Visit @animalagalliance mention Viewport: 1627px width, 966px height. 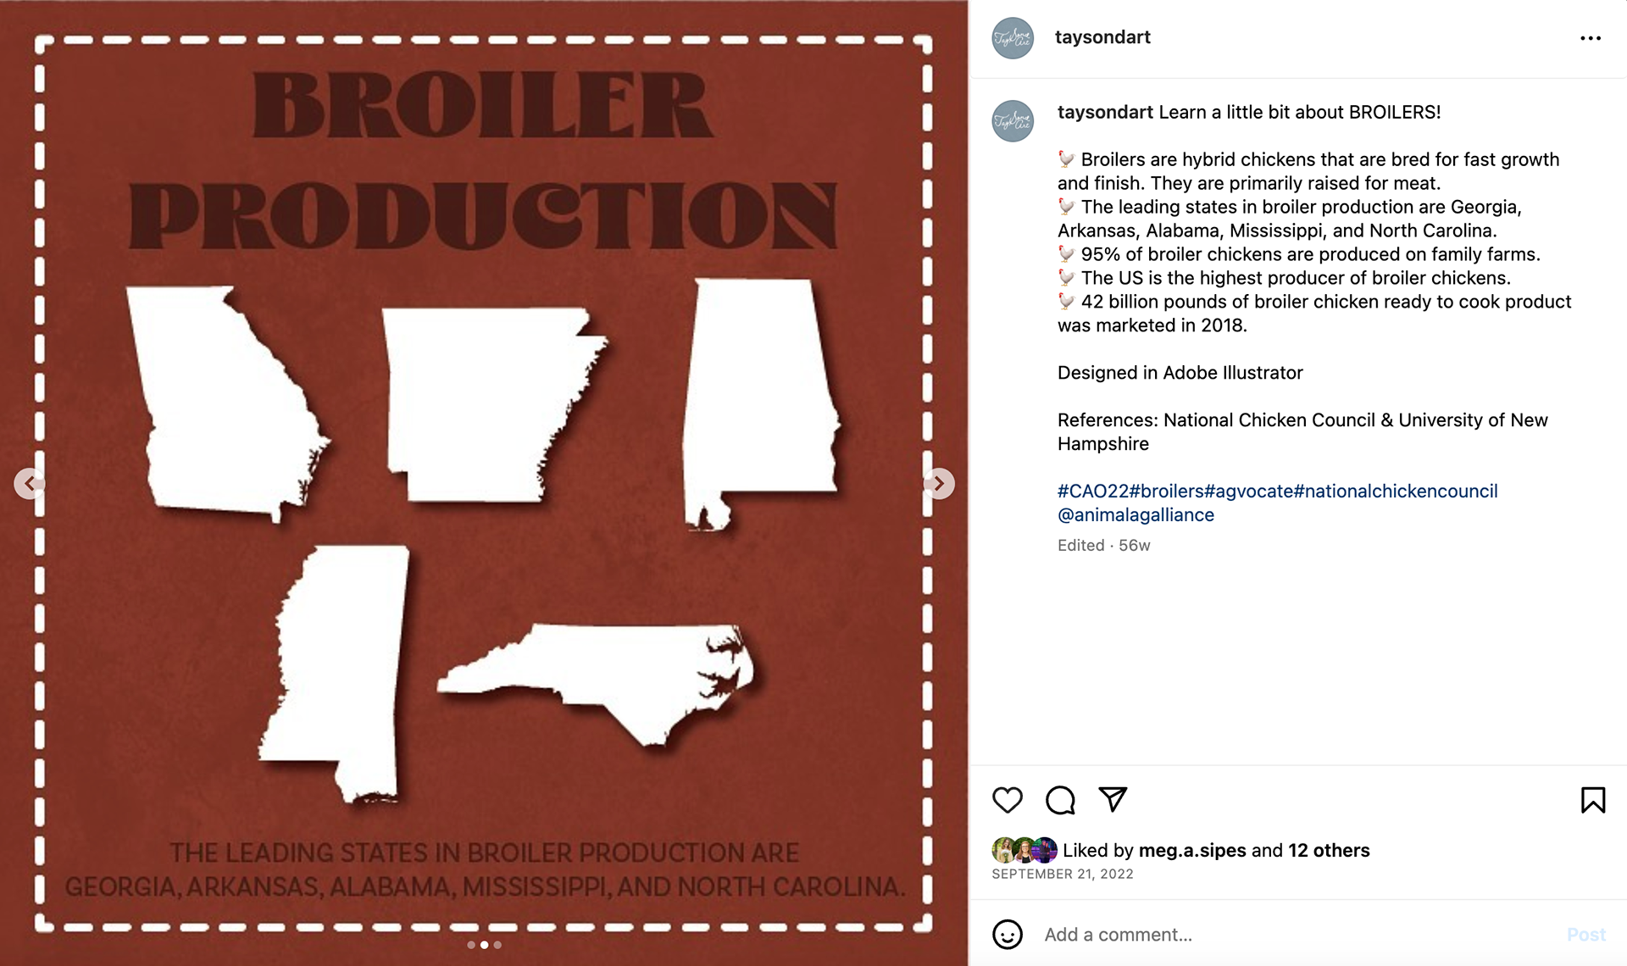[1136, 515]
